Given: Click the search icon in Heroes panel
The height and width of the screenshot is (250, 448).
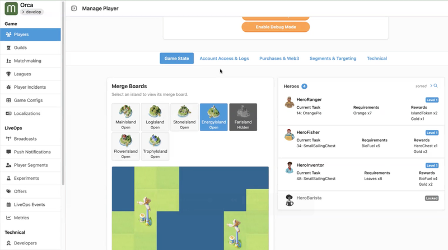Looking at the screenshot, I should click(x=436, y=86).
